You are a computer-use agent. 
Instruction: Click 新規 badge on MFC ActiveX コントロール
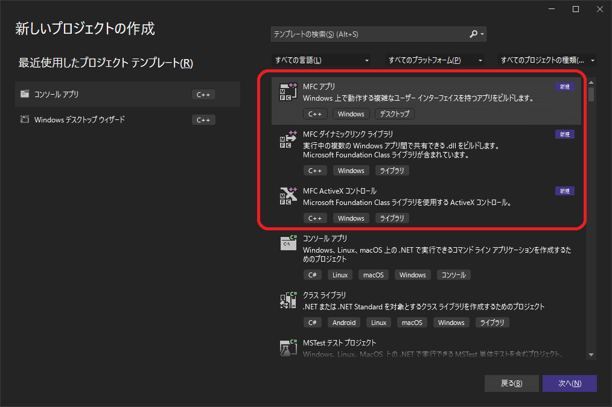565,191
